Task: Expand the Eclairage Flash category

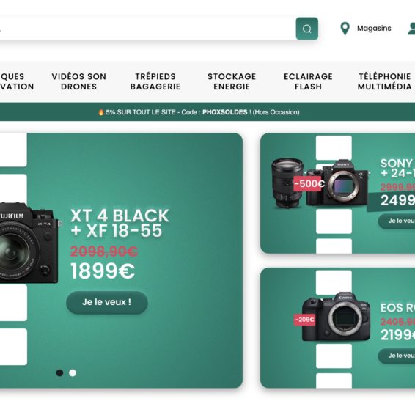Action: [308, 81]
